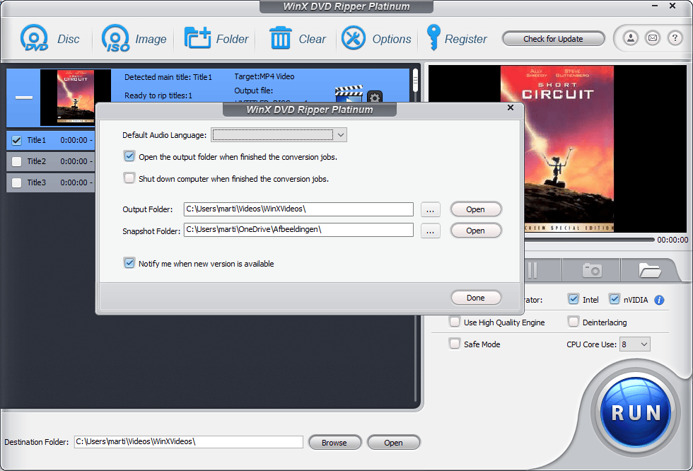
Task: Open the output profile clapperboard icon
Action: [349, 93]
